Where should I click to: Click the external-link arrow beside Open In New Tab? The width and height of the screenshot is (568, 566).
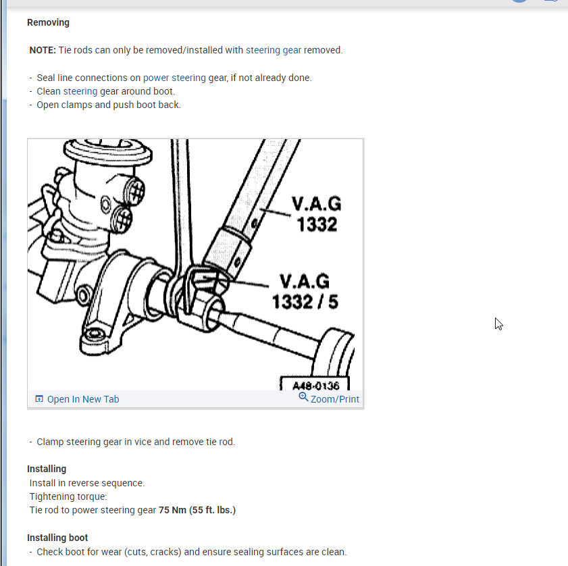(39, 398)
